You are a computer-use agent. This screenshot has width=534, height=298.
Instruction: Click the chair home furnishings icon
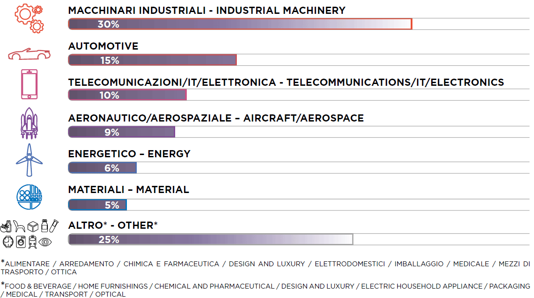(19, 227)
